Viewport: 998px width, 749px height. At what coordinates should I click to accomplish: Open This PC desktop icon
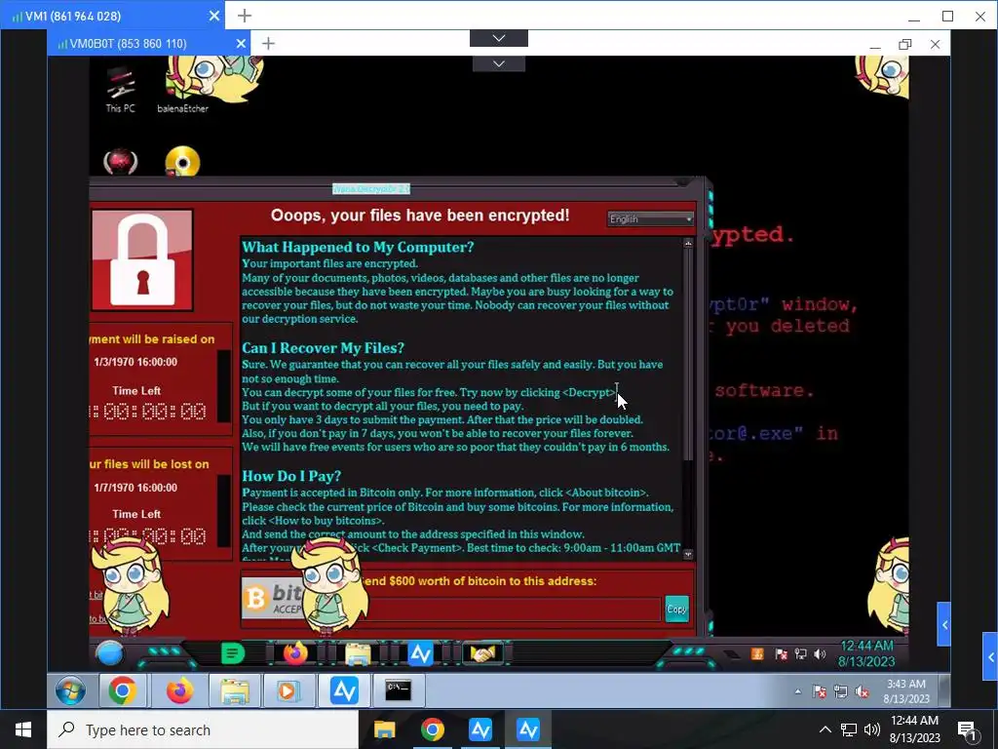(120, 91)
